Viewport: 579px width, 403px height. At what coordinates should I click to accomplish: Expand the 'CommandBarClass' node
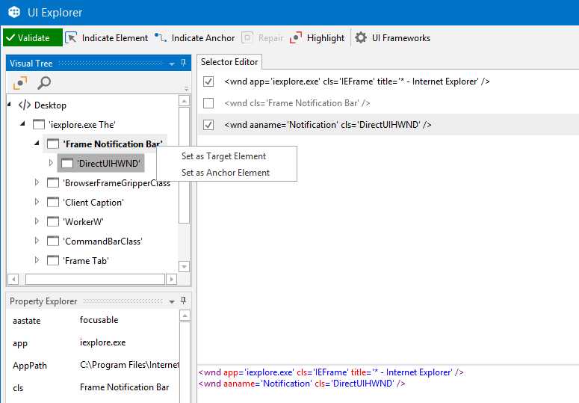tap(37, 241)
